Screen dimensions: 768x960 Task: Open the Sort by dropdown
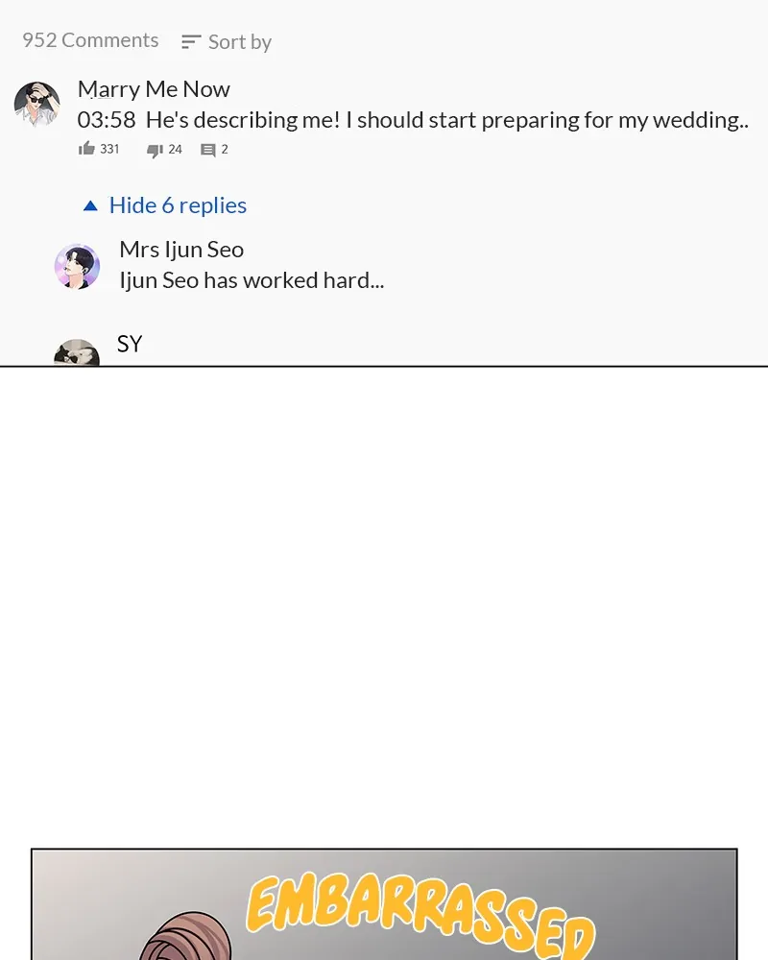point(227,41)
